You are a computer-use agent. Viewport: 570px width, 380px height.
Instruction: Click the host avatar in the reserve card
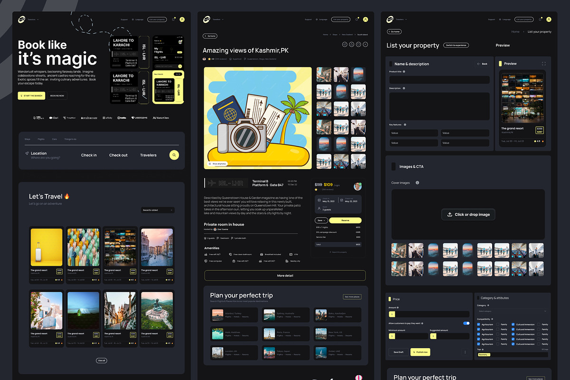(358, 186)
